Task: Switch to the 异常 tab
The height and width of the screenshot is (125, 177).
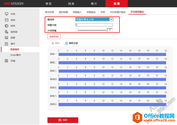Action: (x=103, y=12)
